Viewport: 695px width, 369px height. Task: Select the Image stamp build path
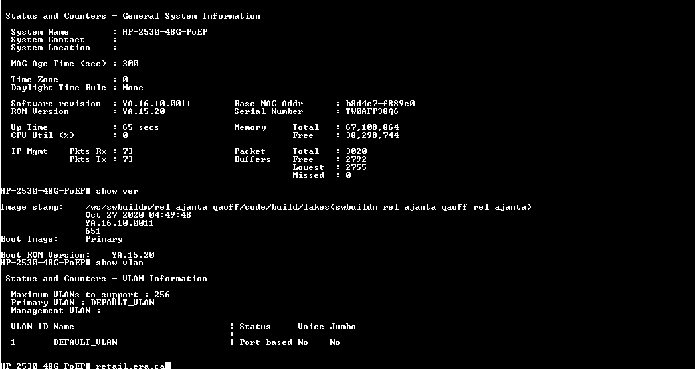tap(308, 207)
